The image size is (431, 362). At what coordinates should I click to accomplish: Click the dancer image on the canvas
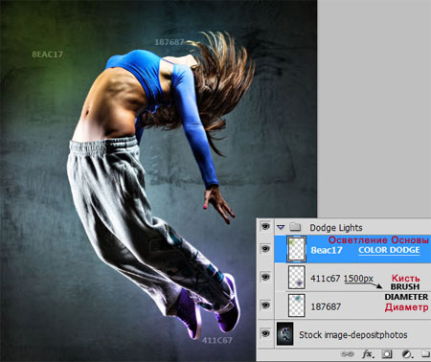click(159, 181)
